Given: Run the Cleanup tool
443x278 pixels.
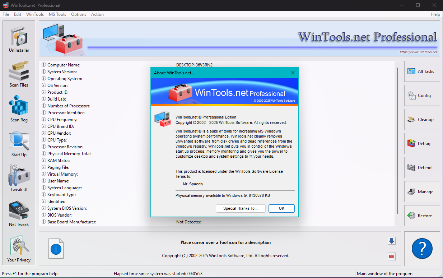Looking at the screenshot, I should [422, 120].
